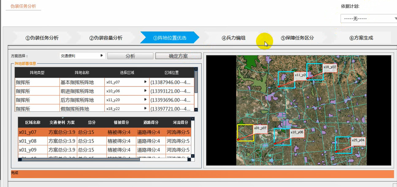The image size is (397, 187).
Task: Click location cell (13393121.00--4...
Action: [172, 91]
